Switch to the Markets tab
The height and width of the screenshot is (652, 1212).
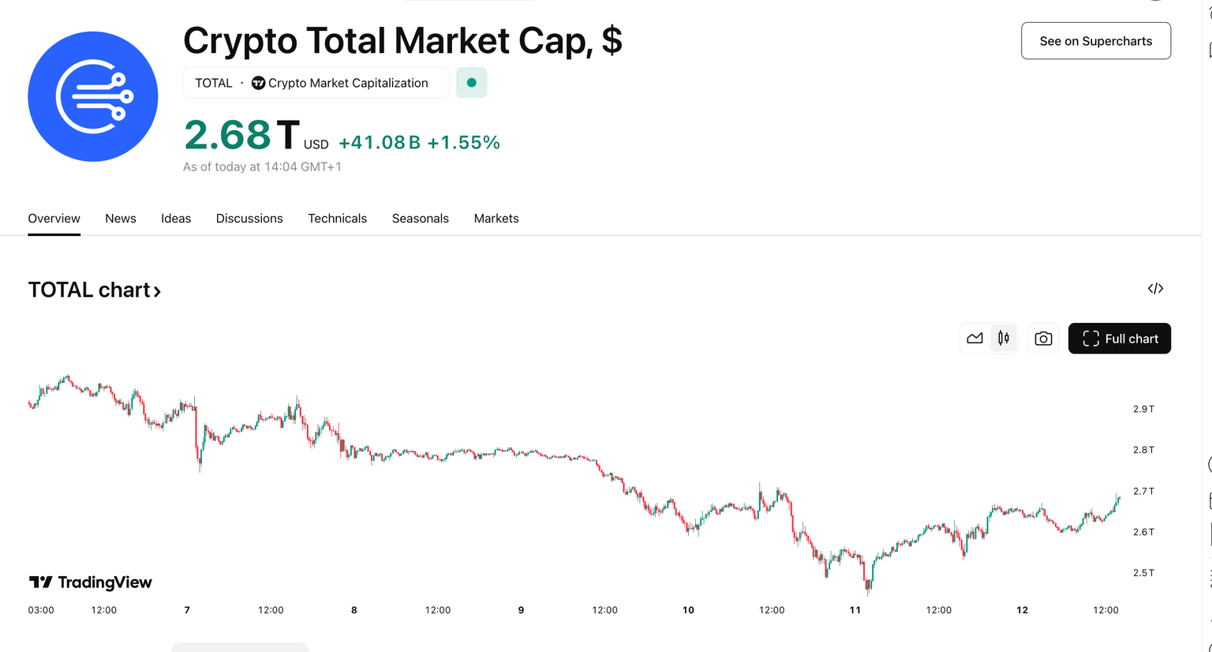pos(496,219)
